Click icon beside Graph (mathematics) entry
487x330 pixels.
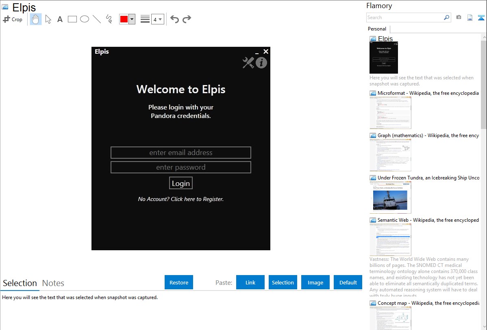click(373, 135)
